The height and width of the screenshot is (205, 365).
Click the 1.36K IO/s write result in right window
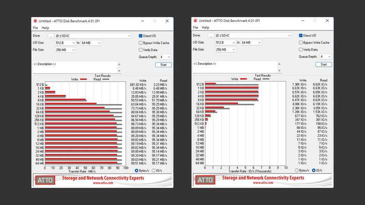pos(299,84)
